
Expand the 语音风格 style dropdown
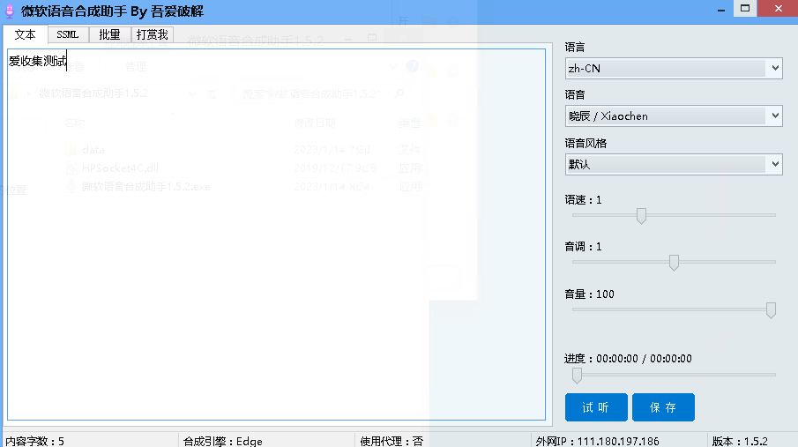(x=674, y=164)
